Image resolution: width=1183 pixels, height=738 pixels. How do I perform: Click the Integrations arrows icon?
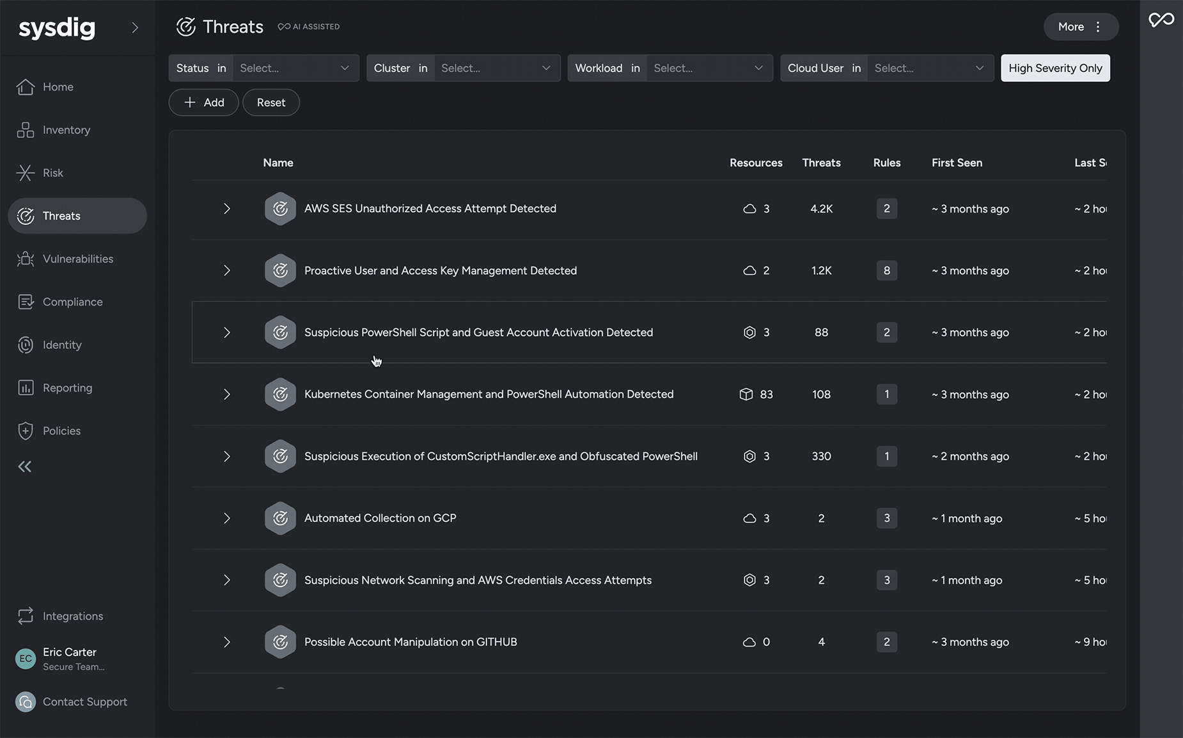coord(26,616)
